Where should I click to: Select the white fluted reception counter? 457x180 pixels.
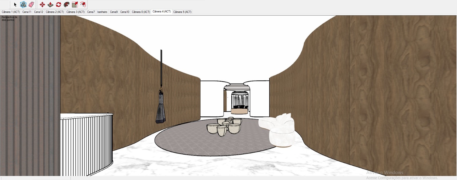[x=87, y=144]
